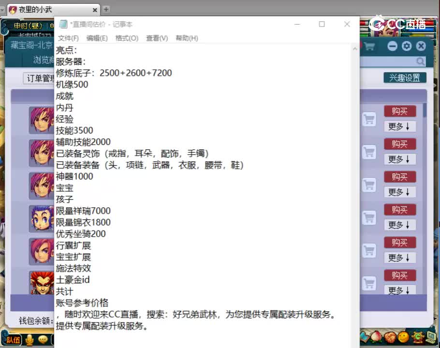Open the 文件(F) menu in Notepad
This screenshot has height=348, width=440.
68,38
